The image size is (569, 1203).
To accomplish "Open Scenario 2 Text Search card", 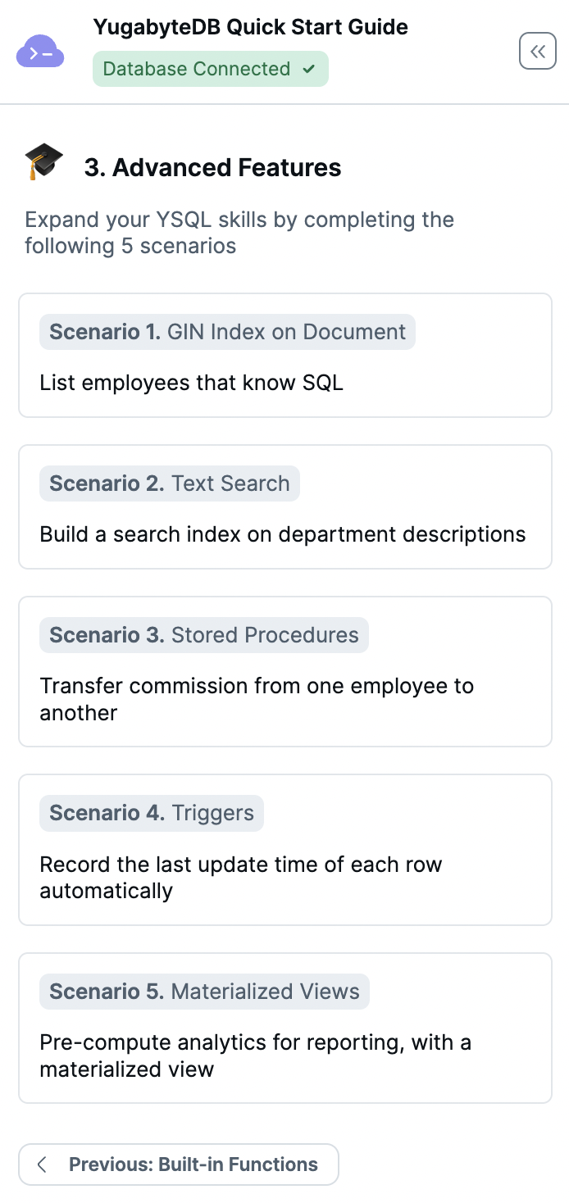I will [285, 506].
